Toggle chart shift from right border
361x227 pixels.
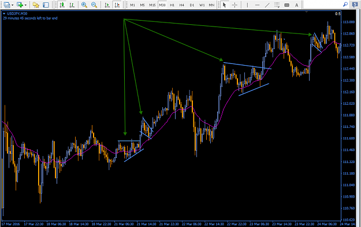pos(117,5)
